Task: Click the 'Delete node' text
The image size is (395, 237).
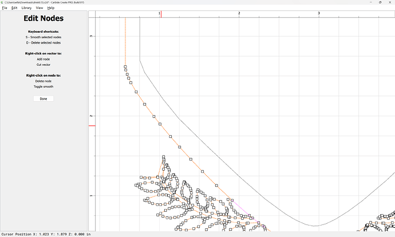Action: [x=44, y=81]
